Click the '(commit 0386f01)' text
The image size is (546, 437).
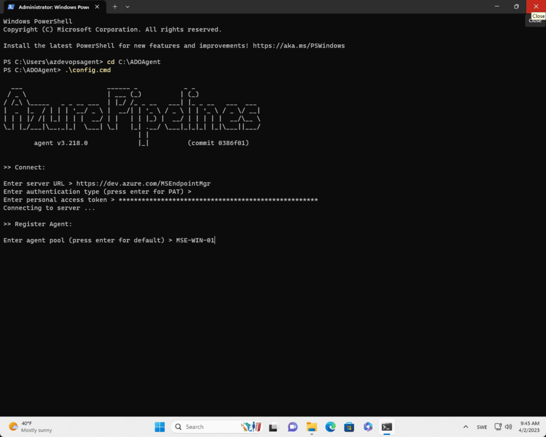coord(218,143)
